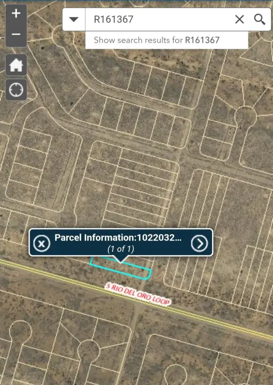This screenshot has width=273, height=385.
Task: Find my location with crosshair button
Action: click(x=16, y=90)
